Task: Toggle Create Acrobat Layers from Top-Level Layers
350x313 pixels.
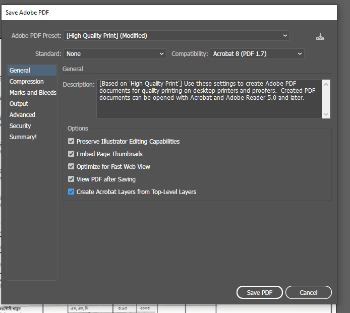Action: click(71, 192)
